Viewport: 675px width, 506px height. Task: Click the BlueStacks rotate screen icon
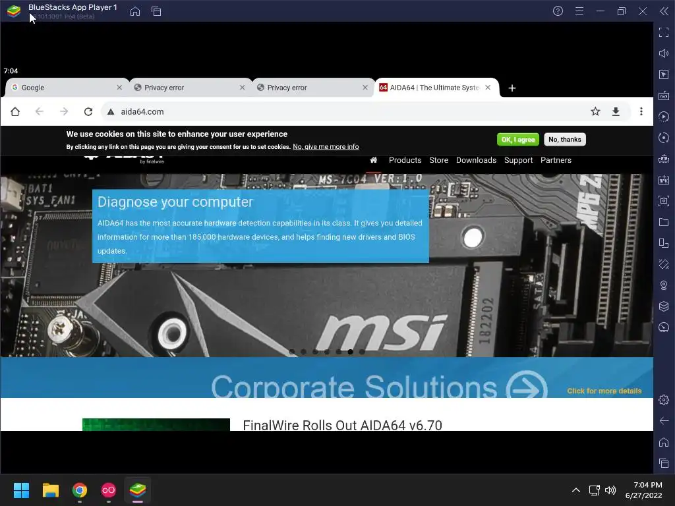(663, 243)
